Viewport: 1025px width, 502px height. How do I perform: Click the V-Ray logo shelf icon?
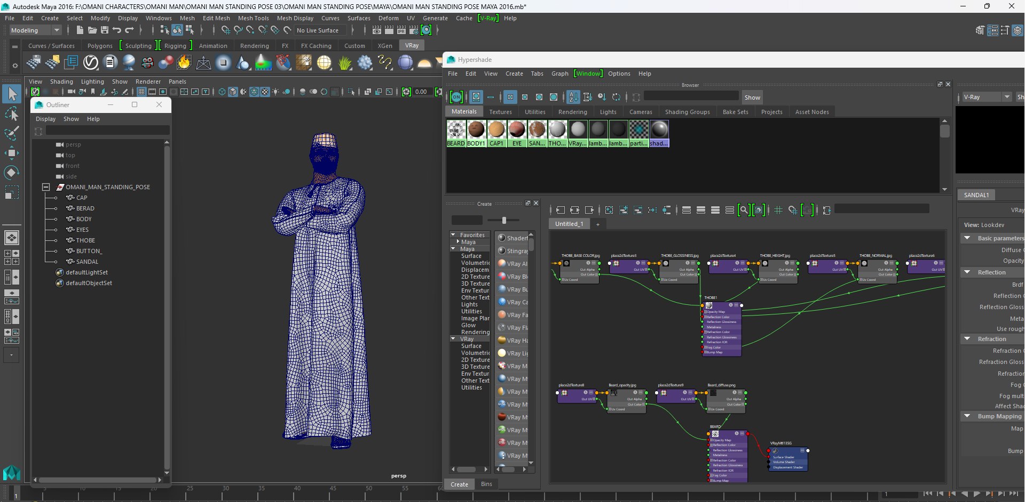click(x=91, y=63)
